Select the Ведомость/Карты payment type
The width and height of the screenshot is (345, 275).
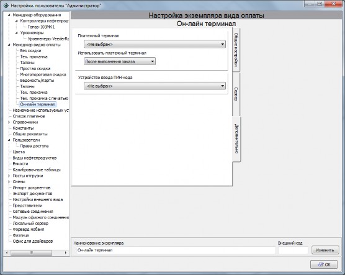coord(37,81)
